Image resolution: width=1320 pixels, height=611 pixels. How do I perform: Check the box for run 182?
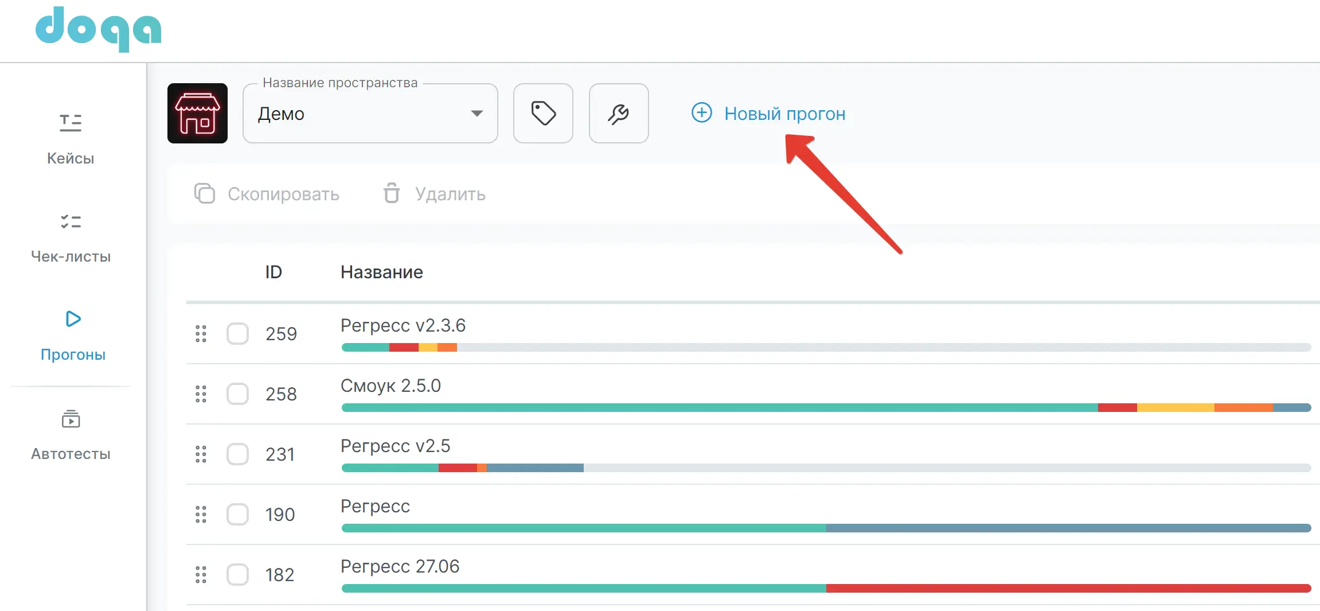[237, 575]
